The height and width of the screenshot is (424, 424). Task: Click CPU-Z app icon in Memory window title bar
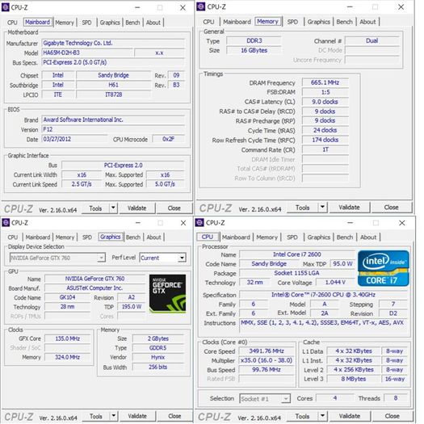click(201, 6)
